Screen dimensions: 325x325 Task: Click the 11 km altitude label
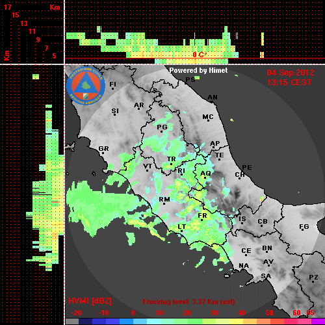pyautogui.click(x=32, y=31)
